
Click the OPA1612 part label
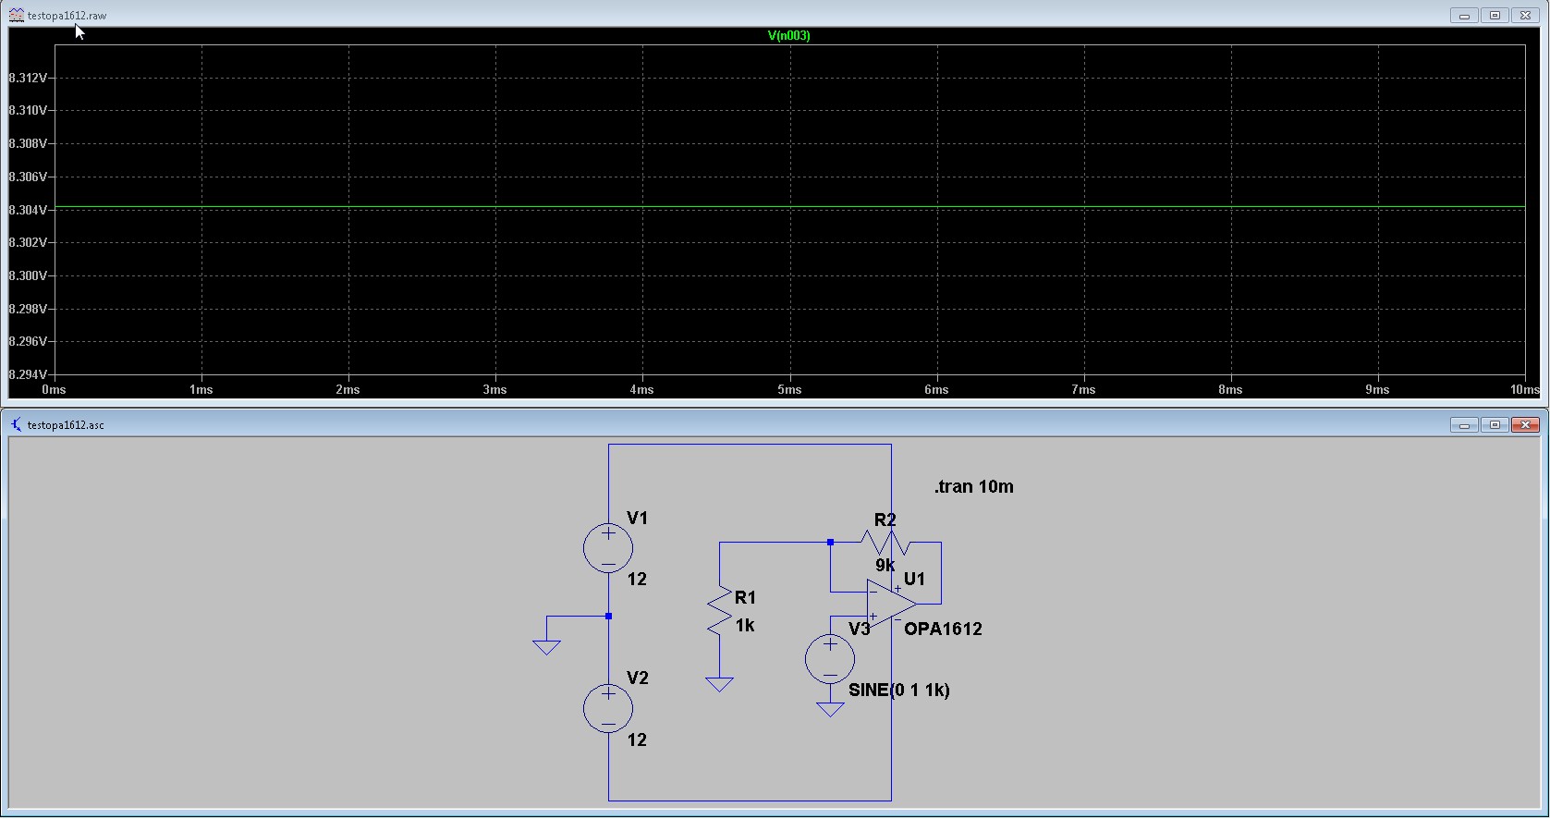[943, 629]
